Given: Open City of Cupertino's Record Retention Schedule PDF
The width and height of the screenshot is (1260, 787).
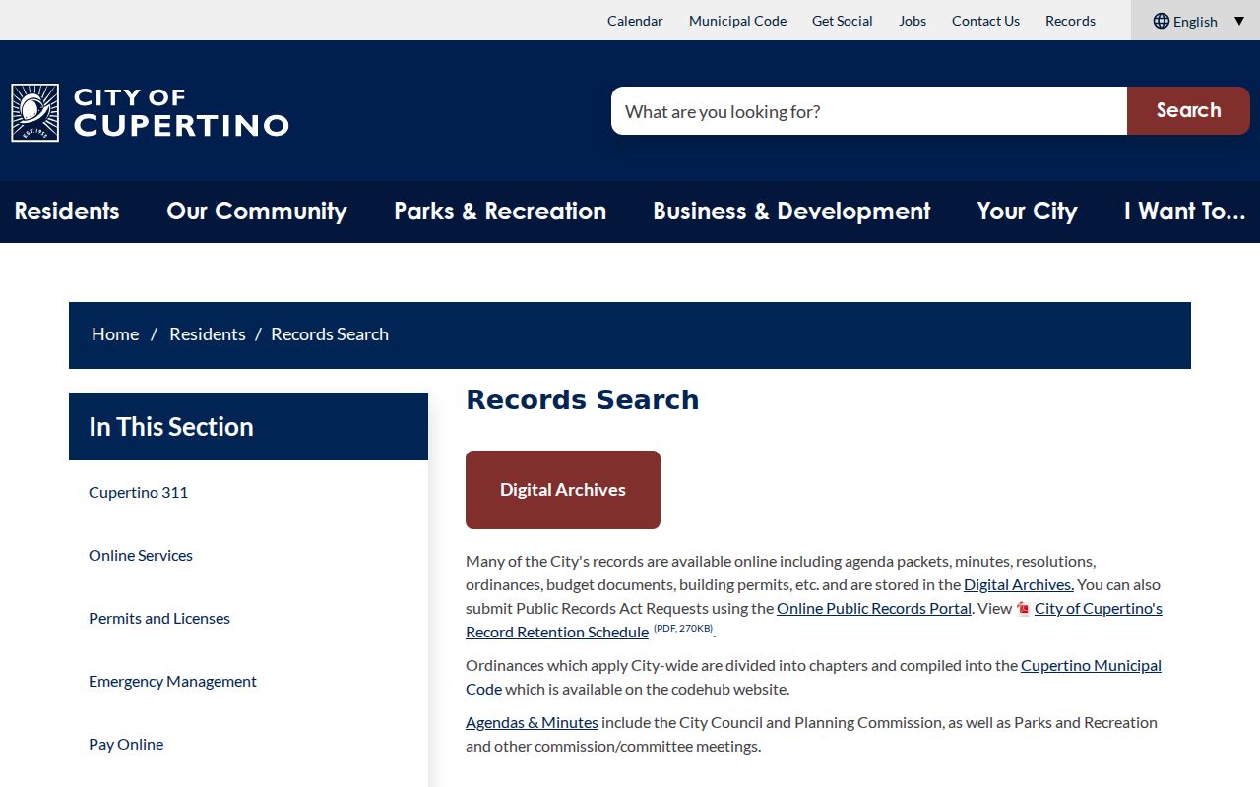Looking at the screenshot, I should tap(814, 620).
